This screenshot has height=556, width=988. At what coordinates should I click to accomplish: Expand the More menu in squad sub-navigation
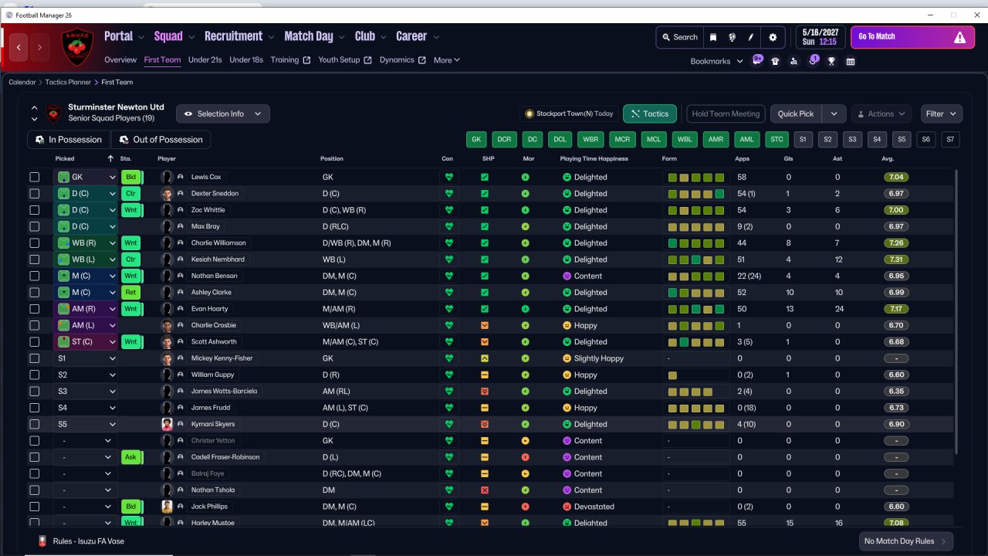click(x=446, y=60)
